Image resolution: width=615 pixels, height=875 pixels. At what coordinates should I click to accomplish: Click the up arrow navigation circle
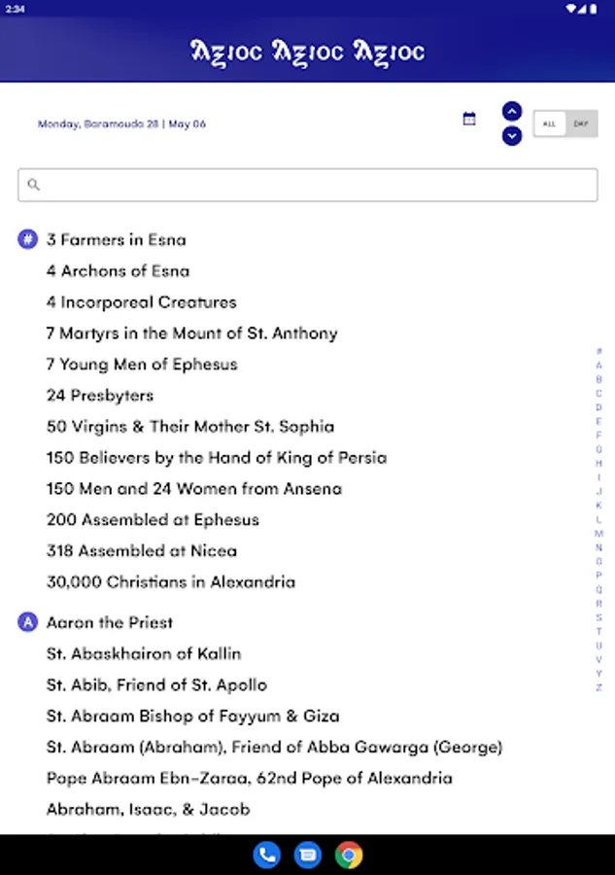(512, 110)
